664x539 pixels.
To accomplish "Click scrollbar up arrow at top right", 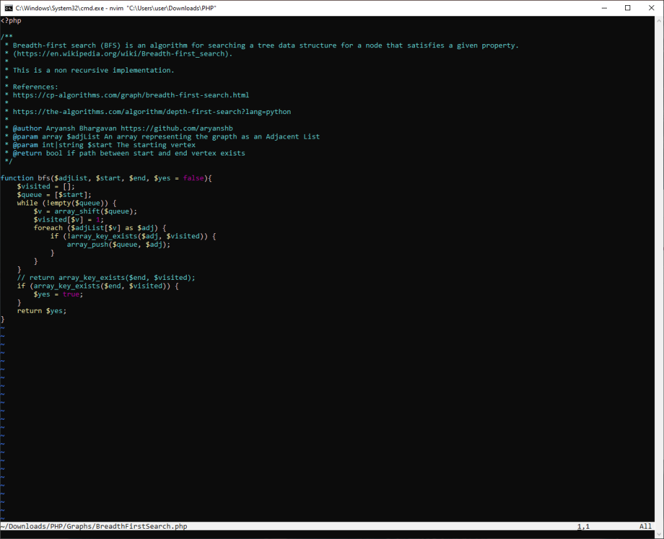I will point(659,20).
